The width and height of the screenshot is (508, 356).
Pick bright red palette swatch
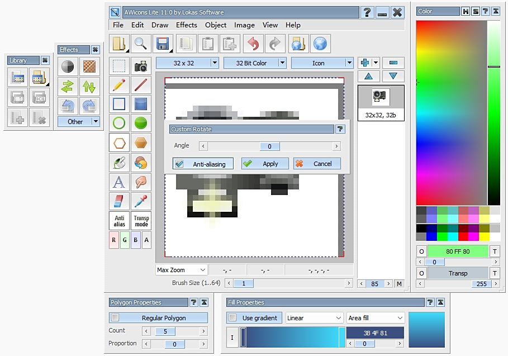[x=463, y=237]
